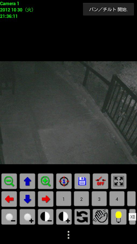
Task: Toggle motion detection waving hand icon
Action: 100,217
